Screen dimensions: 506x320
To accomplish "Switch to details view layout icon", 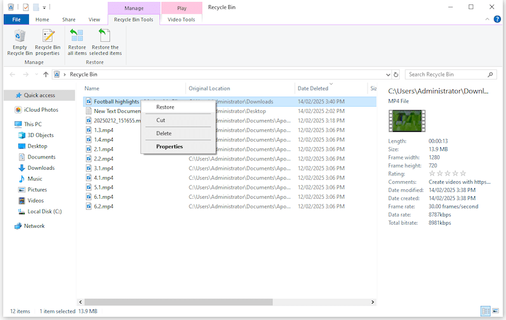I will pos(486,311).
